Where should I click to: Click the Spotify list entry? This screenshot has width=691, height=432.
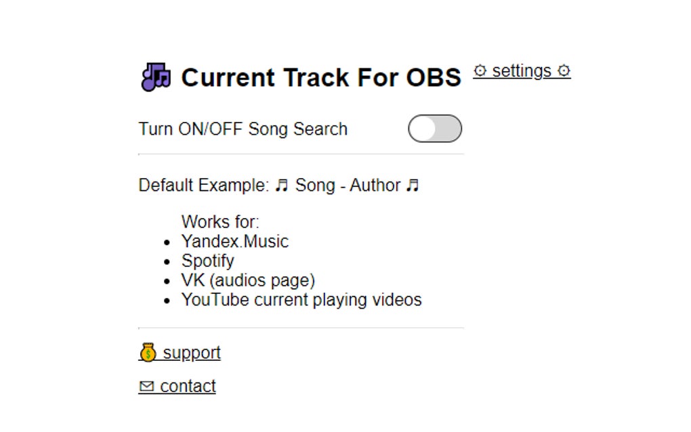point(207,261)
